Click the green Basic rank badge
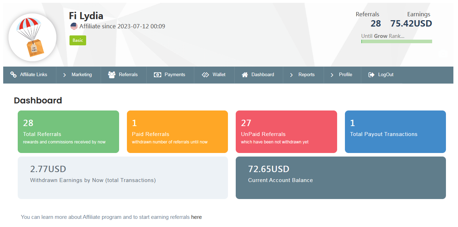 78,40
